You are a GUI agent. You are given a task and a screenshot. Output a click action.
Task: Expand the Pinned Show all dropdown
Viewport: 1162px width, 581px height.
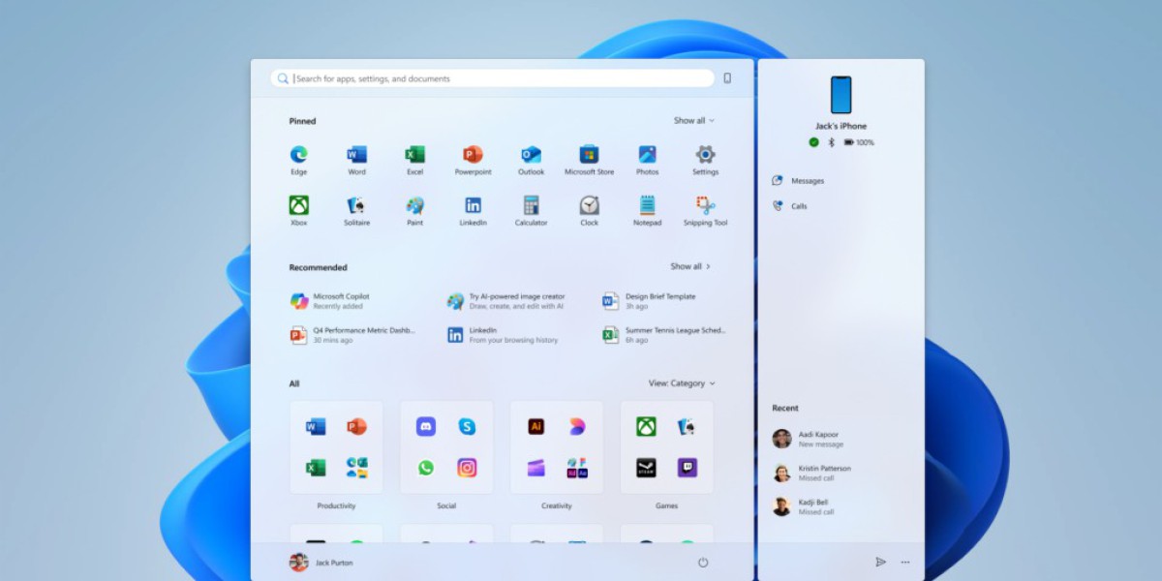point(693,121)
